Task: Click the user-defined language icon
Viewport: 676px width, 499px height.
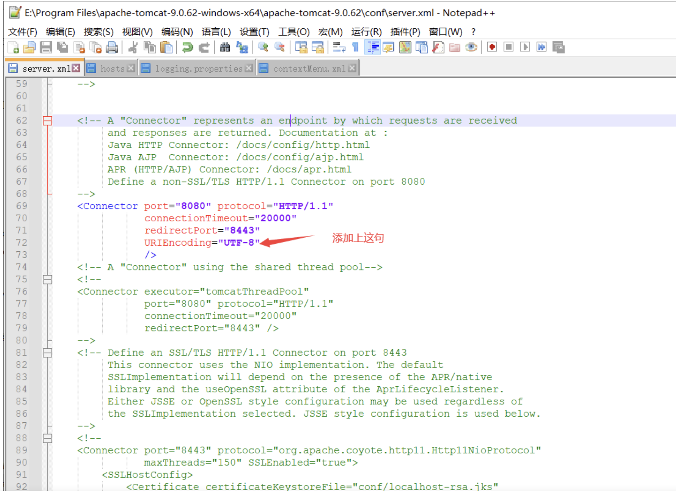Action: 388,48
